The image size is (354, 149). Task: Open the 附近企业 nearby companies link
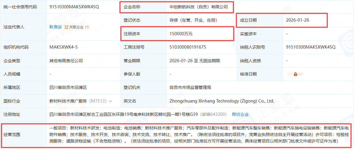pyautogui.click(x=240, y=114)
